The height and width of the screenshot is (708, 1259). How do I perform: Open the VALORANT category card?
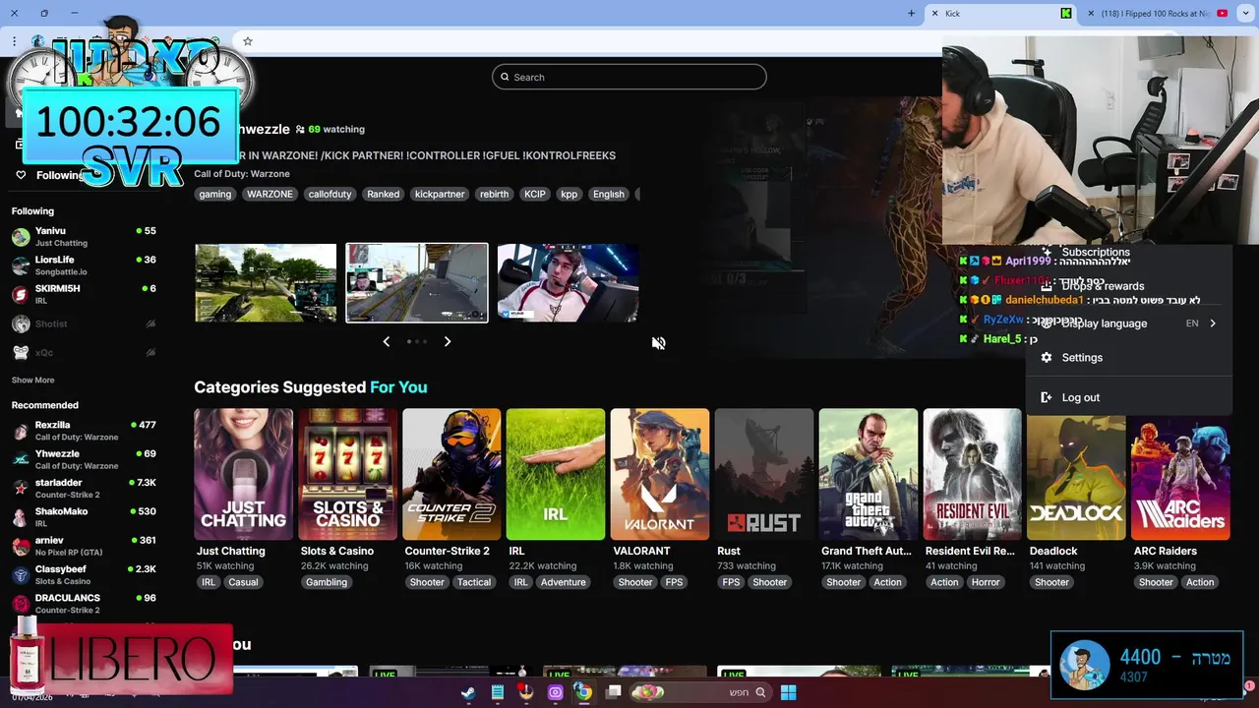point(660,474)
